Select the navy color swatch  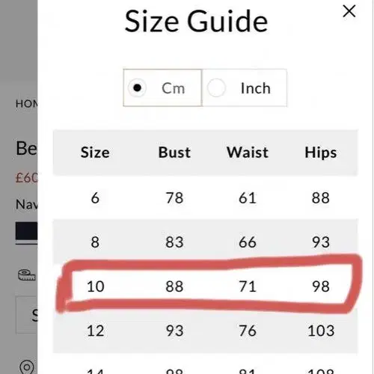point(26,230)
